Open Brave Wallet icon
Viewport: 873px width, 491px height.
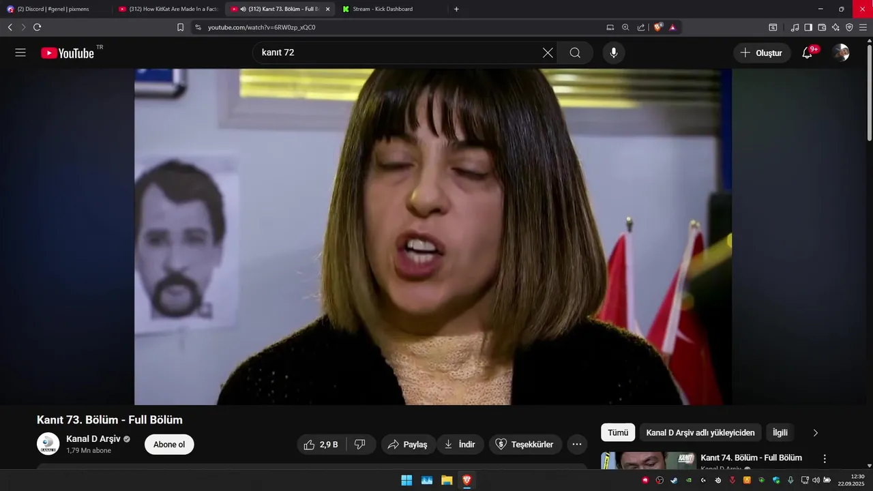tap(822, 27)
